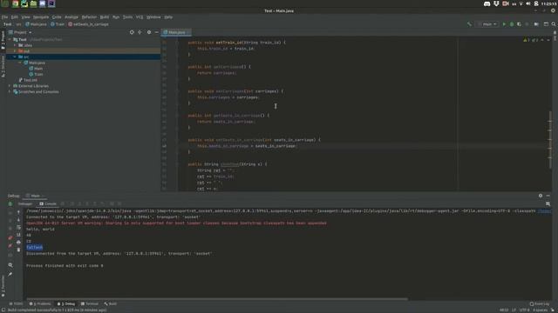Select the Console tab in Debug panel
The image size is (558, 313).
click(48, 203)
